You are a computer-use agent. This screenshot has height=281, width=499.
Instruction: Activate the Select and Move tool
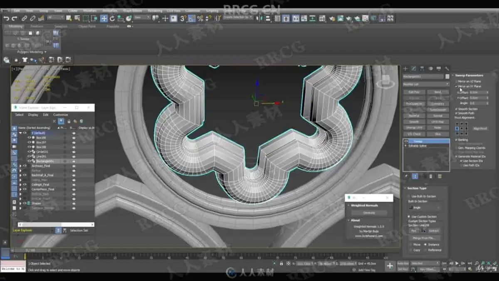pos(104,18)
